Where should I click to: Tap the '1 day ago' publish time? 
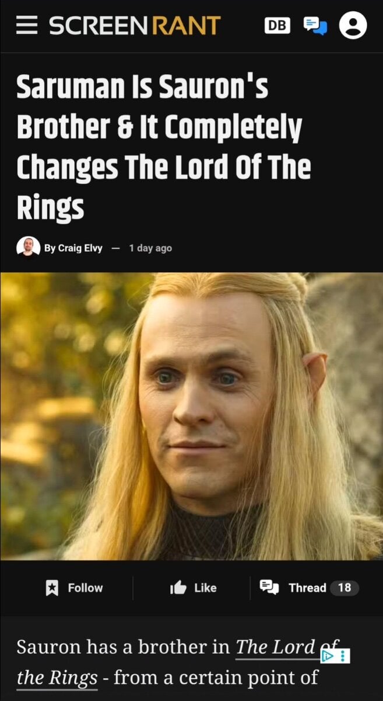(x=150, y=248)
